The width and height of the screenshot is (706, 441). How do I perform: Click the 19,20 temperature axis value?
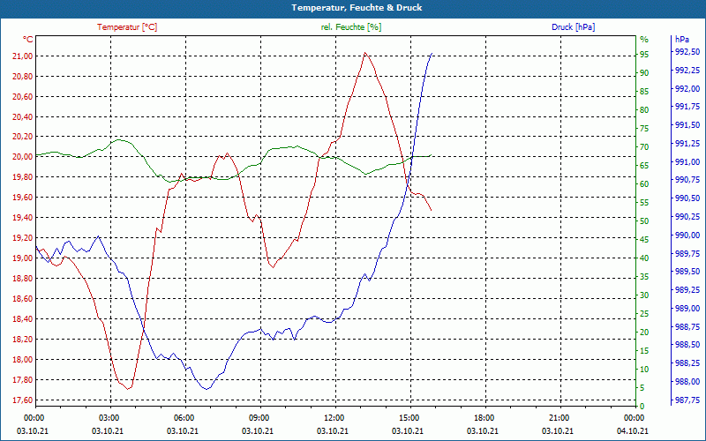(x=23, y=238)
